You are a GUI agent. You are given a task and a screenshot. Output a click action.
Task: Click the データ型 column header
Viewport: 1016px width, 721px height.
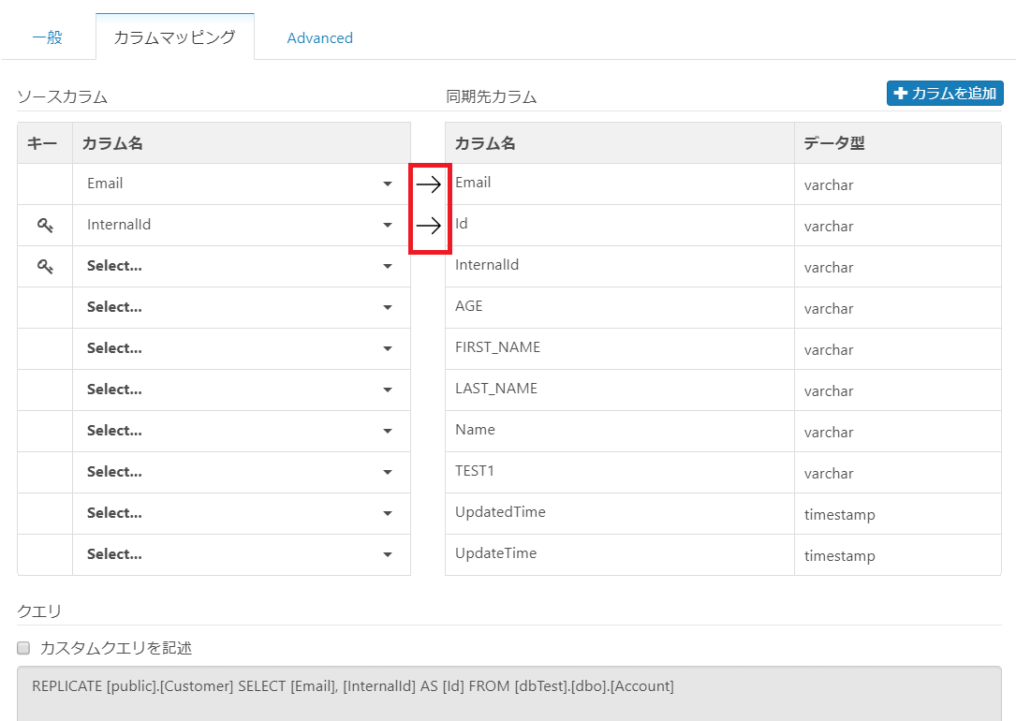(833, 143)
